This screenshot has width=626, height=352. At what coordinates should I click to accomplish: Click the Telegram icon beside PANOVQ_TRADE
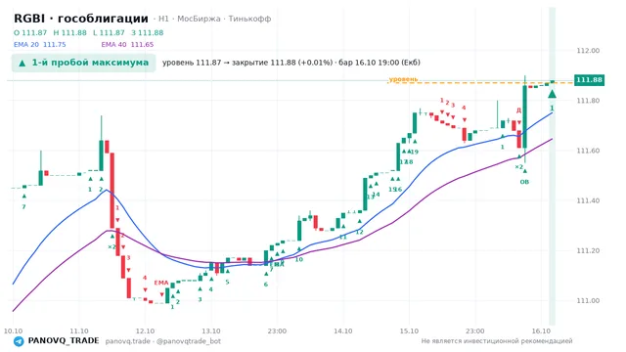coord(19,341)
